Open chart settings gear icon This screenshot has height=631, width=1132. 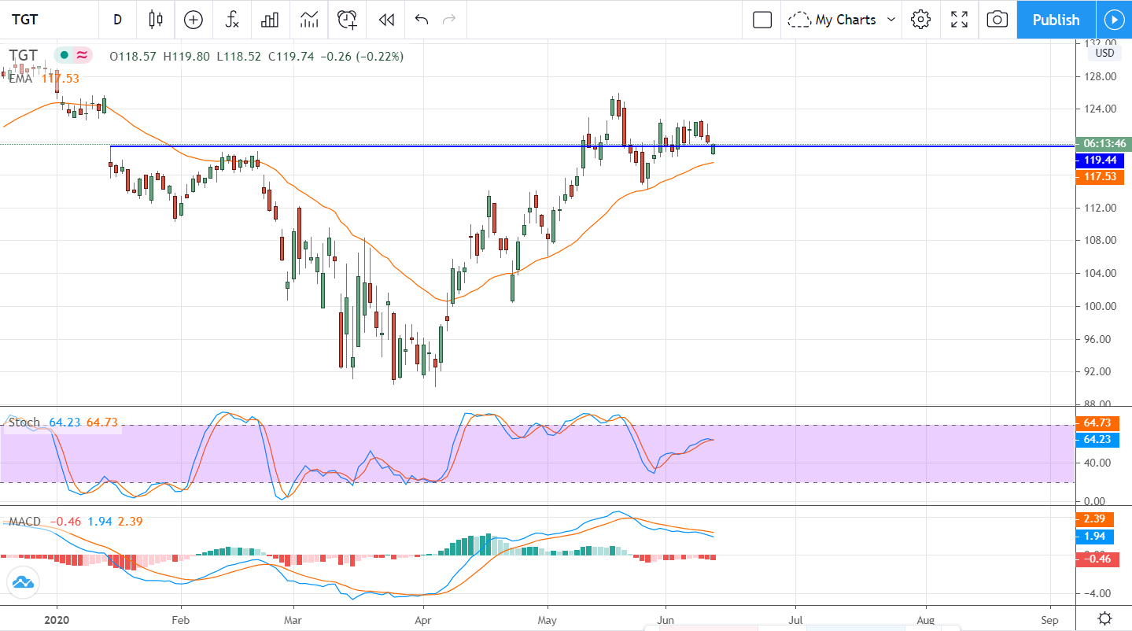coord(920,20)
